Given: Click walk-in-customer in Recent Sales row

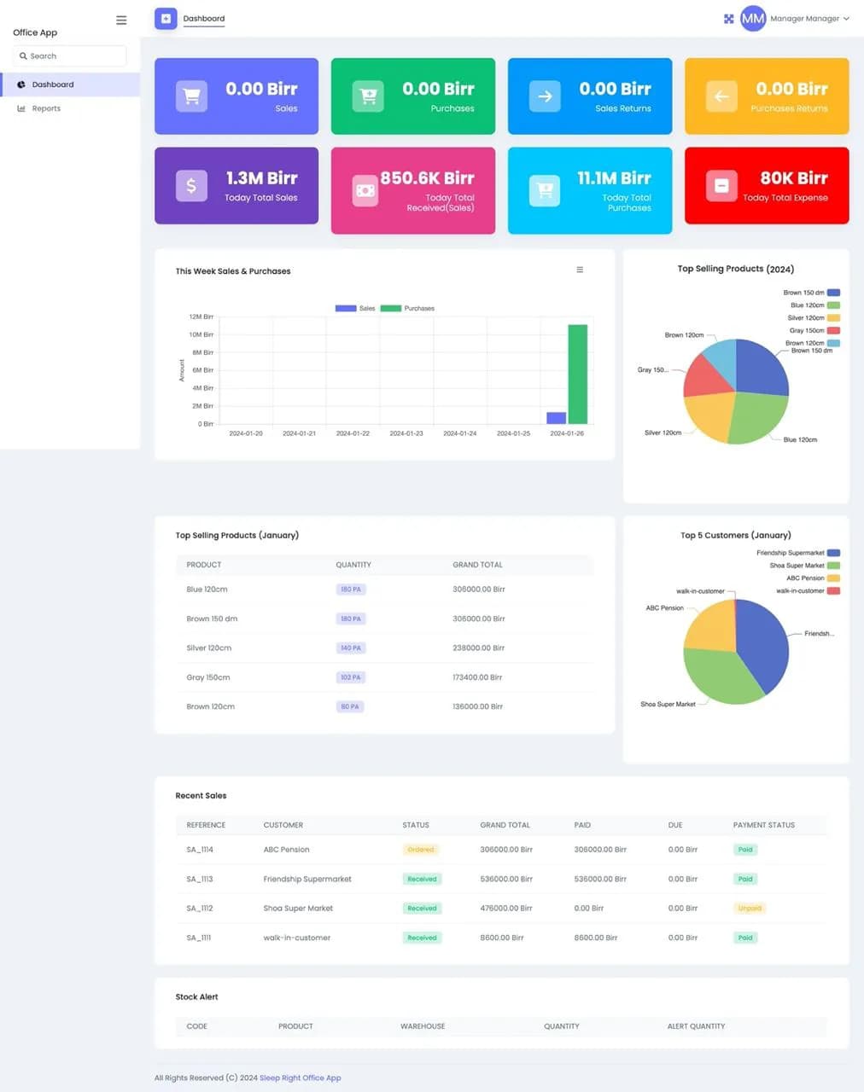Looking at the screenshot, I should tap(297, 938).
